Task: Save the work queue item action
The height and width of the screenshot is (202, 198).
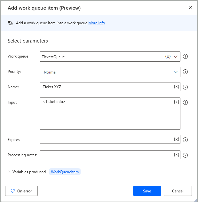Action: 147,191
